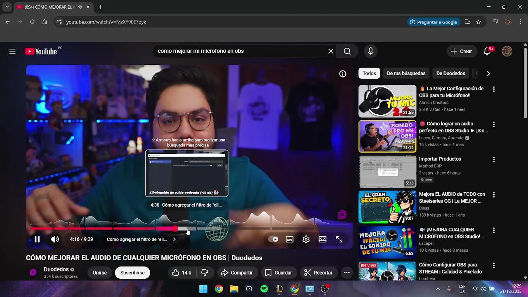Open the notifications bell

coord(487,51)
